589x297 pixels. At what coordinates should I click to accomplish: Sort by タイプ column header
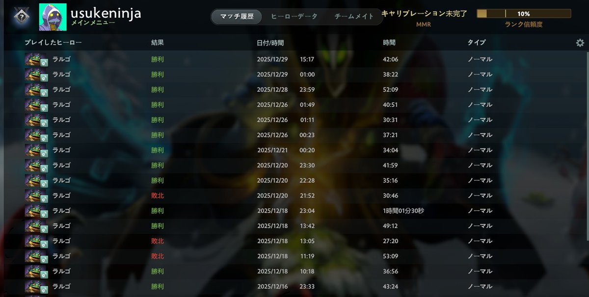coord(476,43)
